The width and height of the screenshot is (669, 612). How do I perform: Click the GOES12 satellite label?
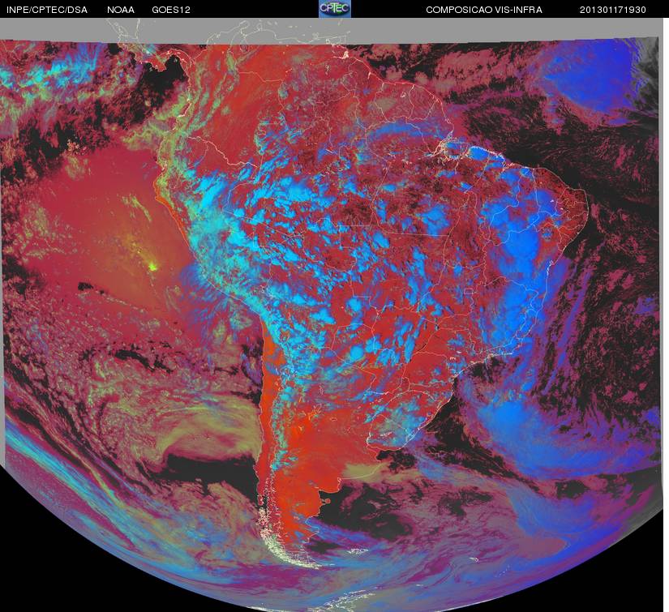(x=171, y=10)
